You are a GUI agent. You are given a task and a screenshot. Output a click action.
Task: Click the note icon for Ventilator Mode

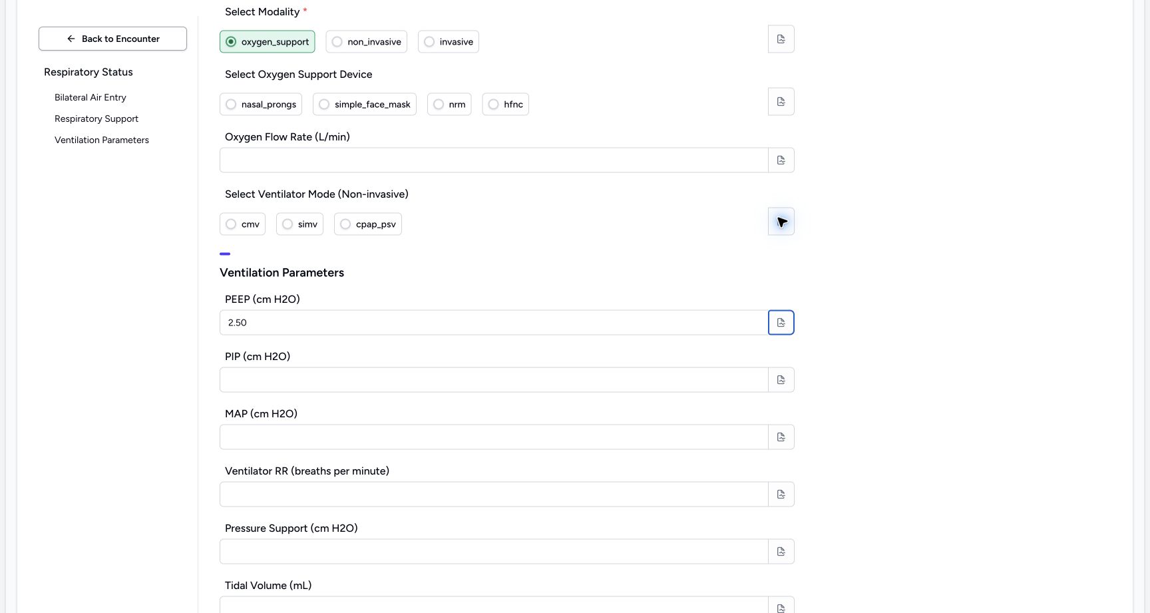781,222
